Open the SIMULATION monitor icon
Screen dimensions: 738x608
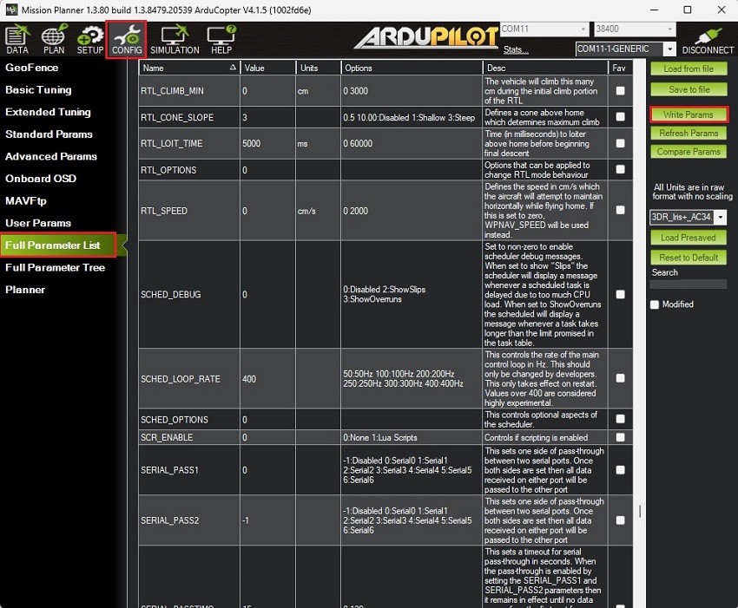[175, 40]
